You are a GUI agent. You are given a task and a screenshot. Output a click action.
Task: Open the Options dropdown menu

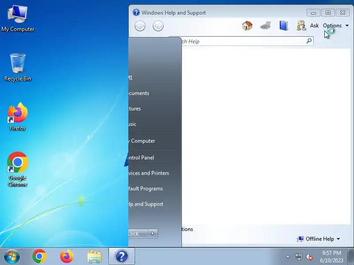tap(336, 26)
